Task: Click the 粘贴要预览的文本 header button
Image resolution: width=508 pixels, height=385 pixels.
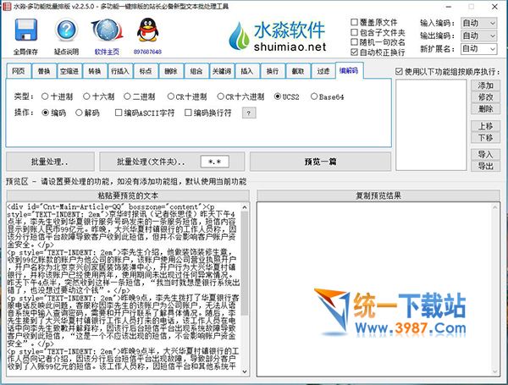Action: (x=128, y=195)
